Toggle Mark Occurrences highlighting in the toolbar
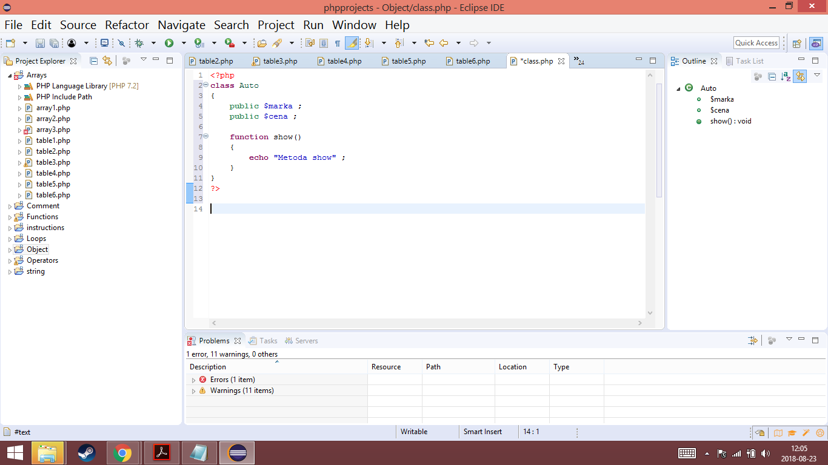828x465 pixels. 352,42
